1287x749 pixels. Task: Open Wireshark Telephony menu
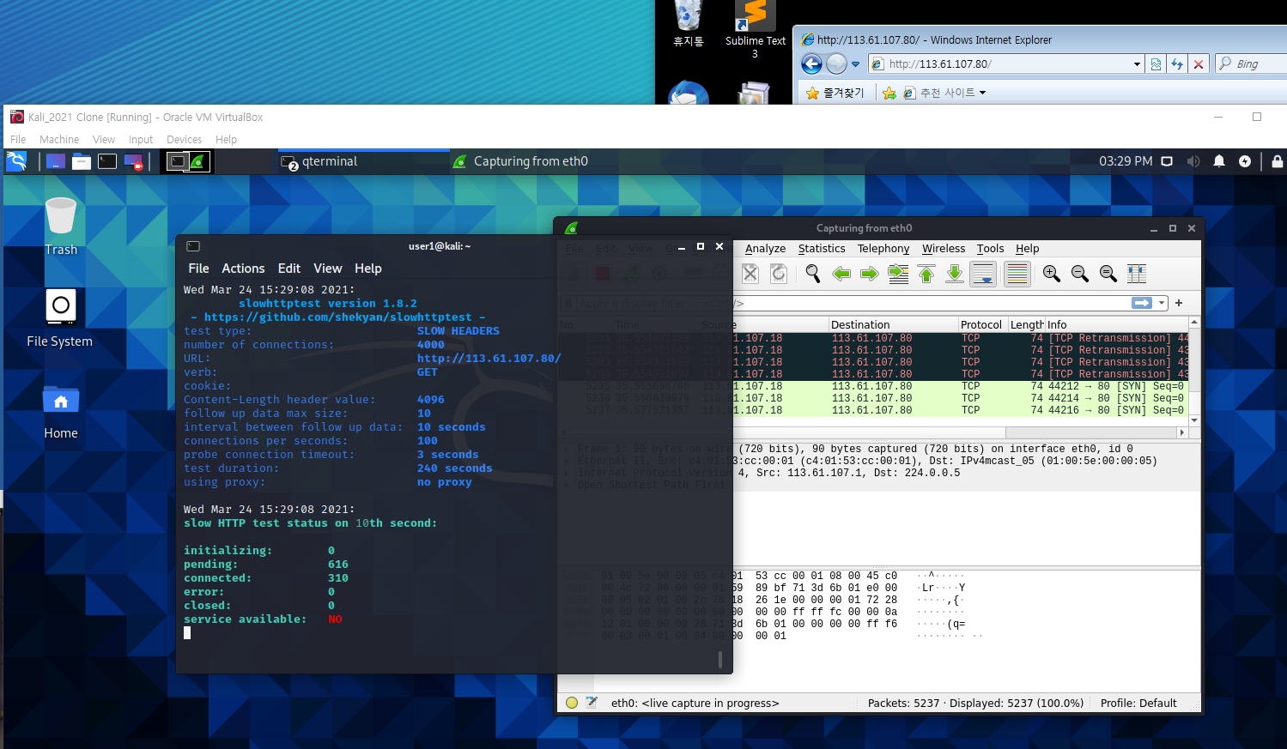tap(883, 249)
